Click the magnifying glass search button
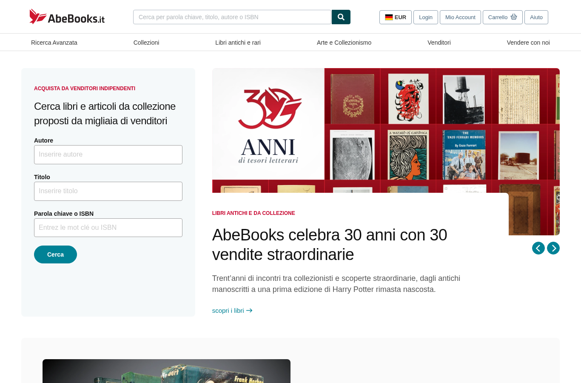Image resolution: width=581 pixels, height=383 pixels. (341, 17)
